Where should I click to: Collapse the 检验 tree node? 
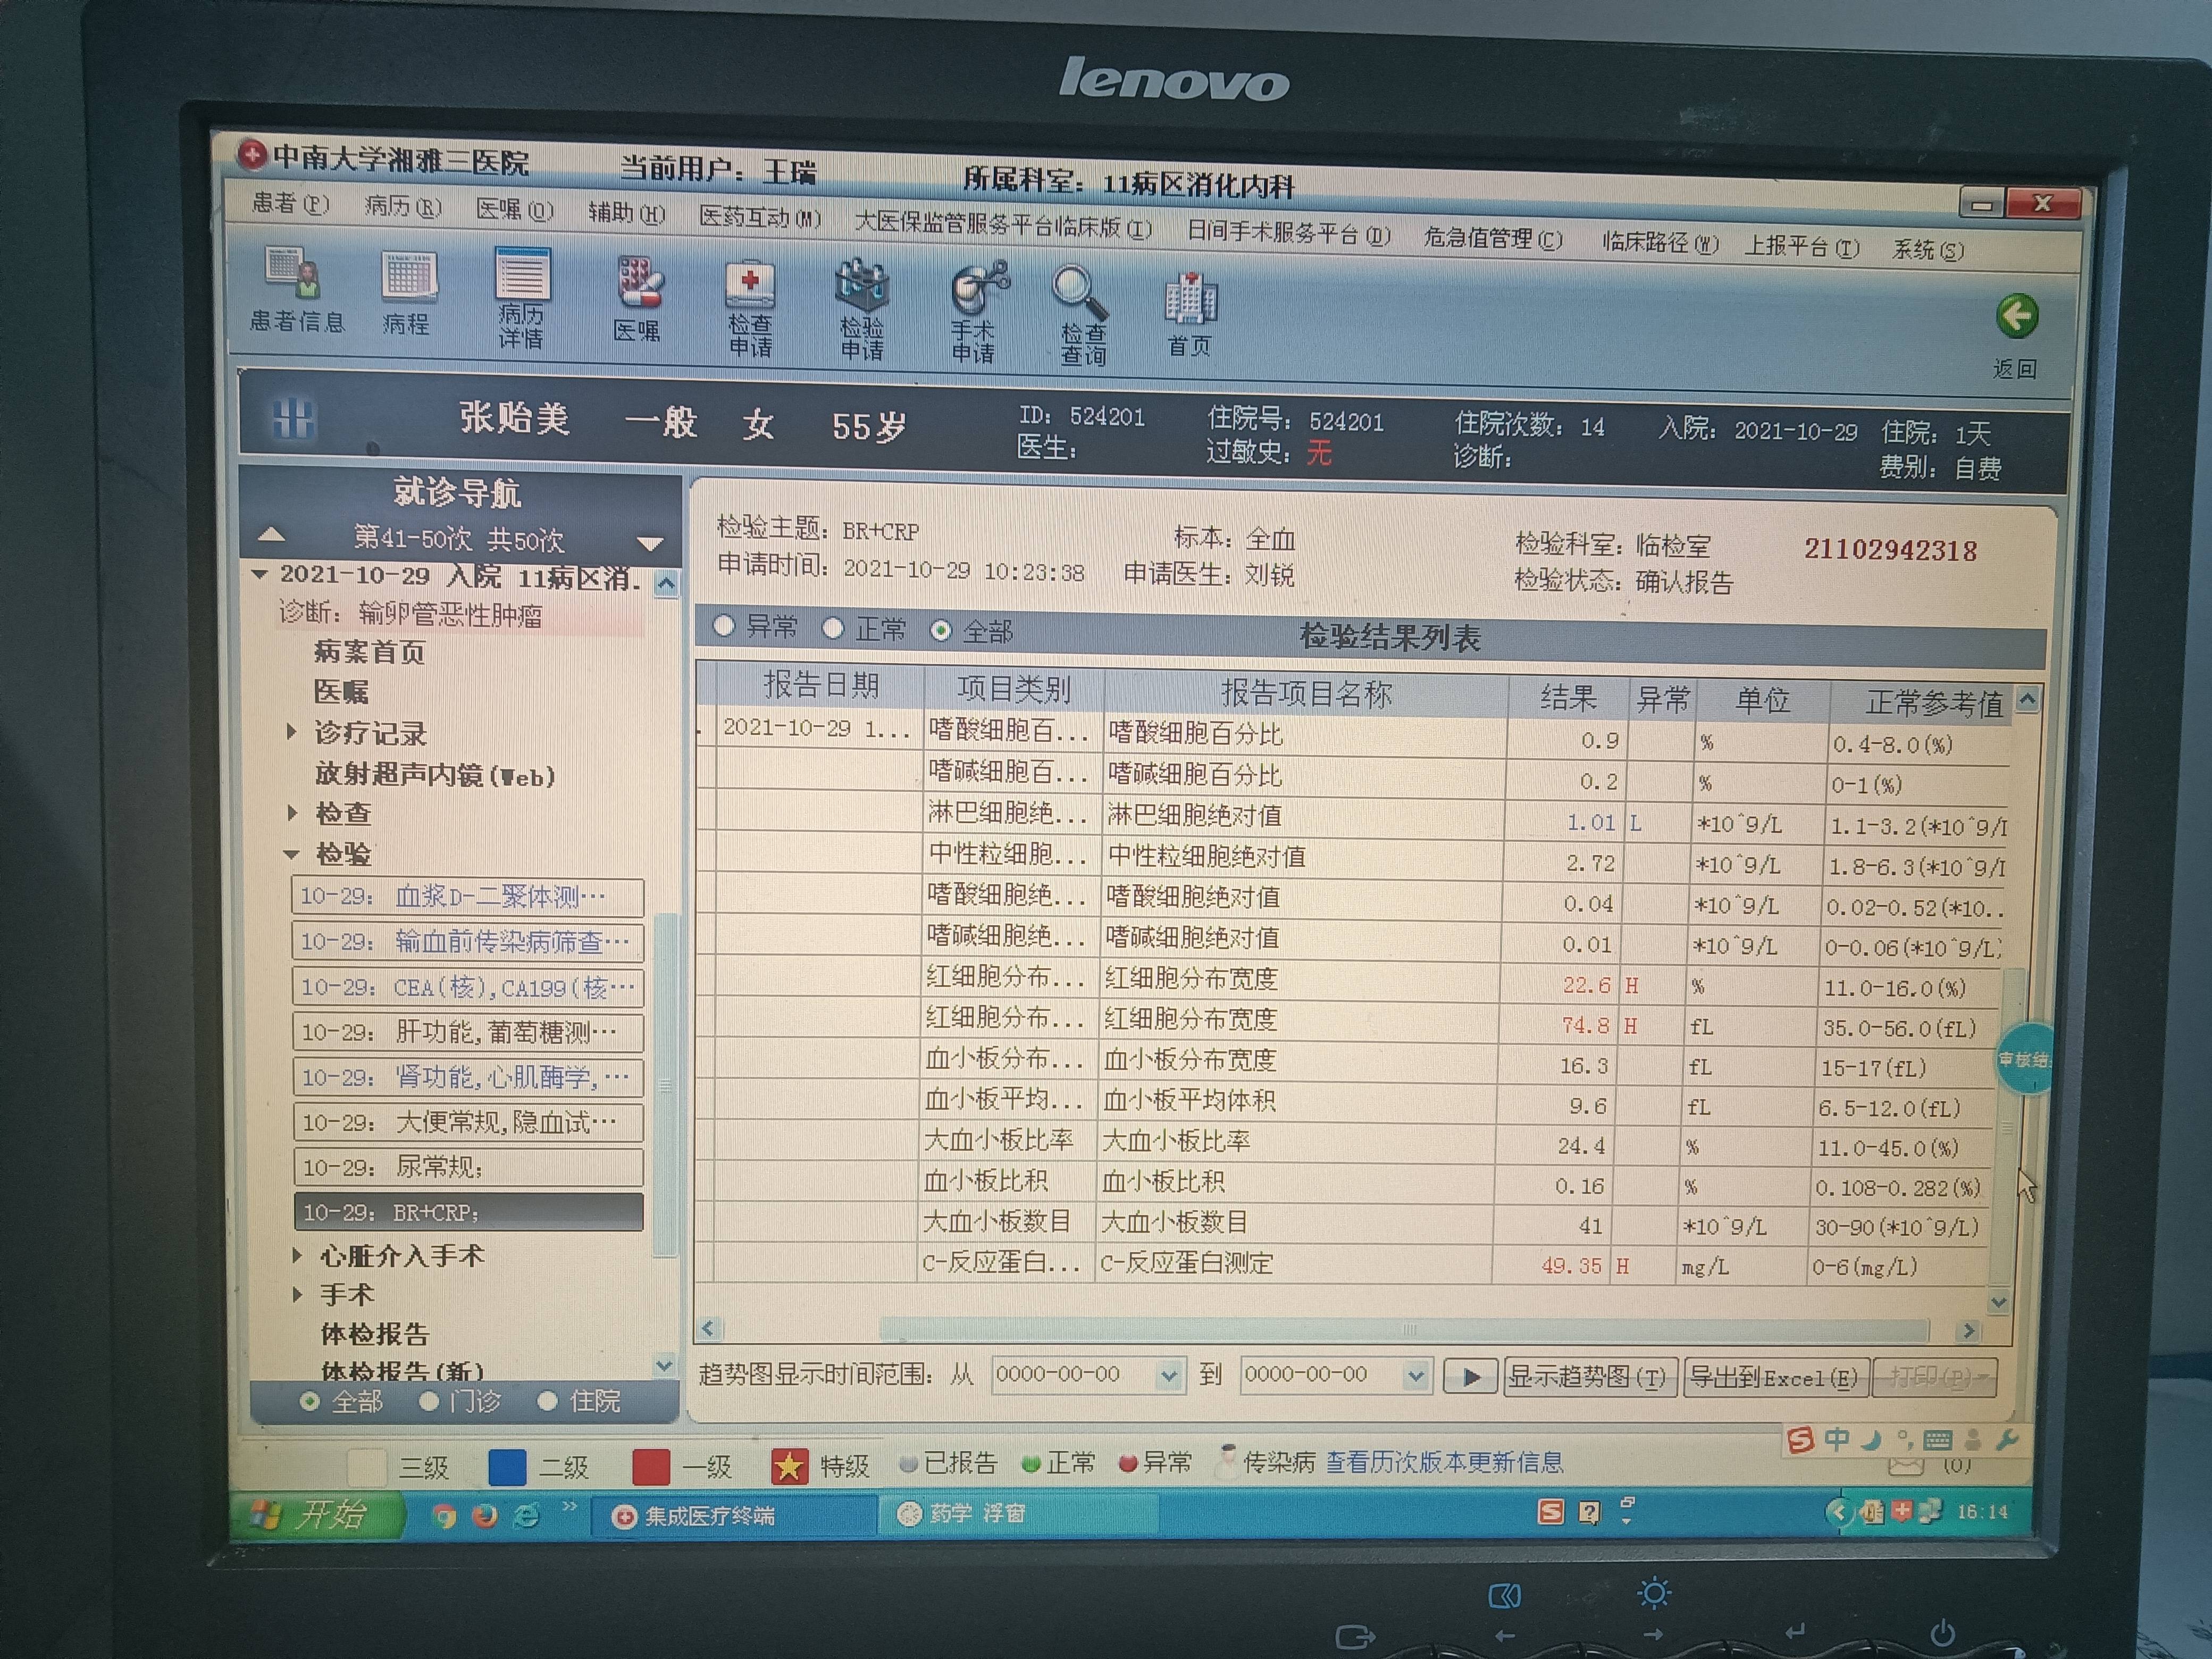click(292, 854)
